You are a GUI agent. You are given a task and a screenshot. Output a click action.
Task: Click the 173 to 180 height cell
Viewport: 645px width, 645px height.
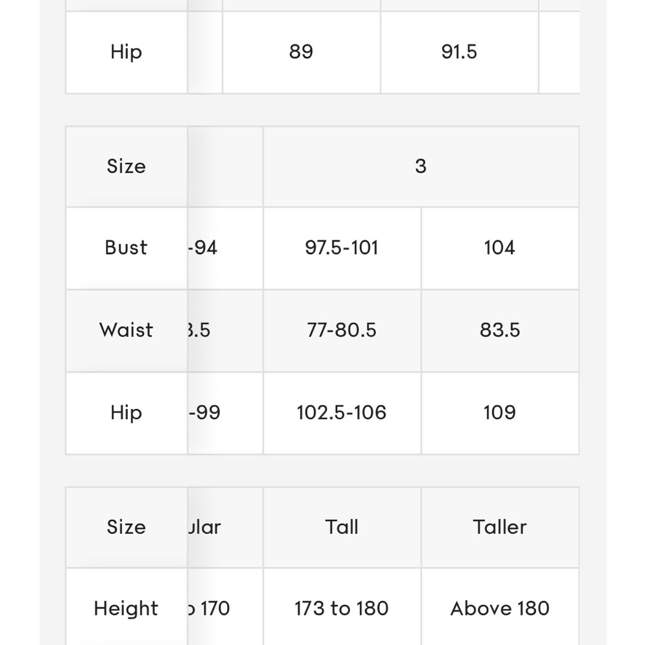click(342, 607)
